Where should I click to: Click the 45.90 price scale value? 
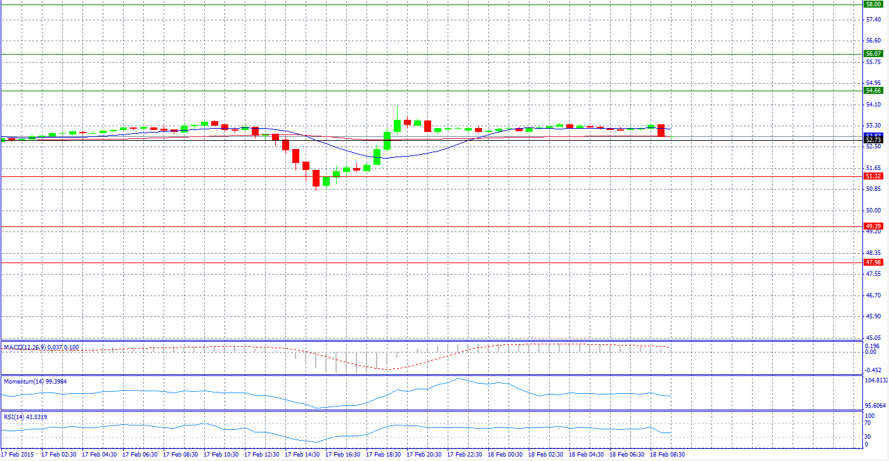pyautogui.click(x=873, y=316)
